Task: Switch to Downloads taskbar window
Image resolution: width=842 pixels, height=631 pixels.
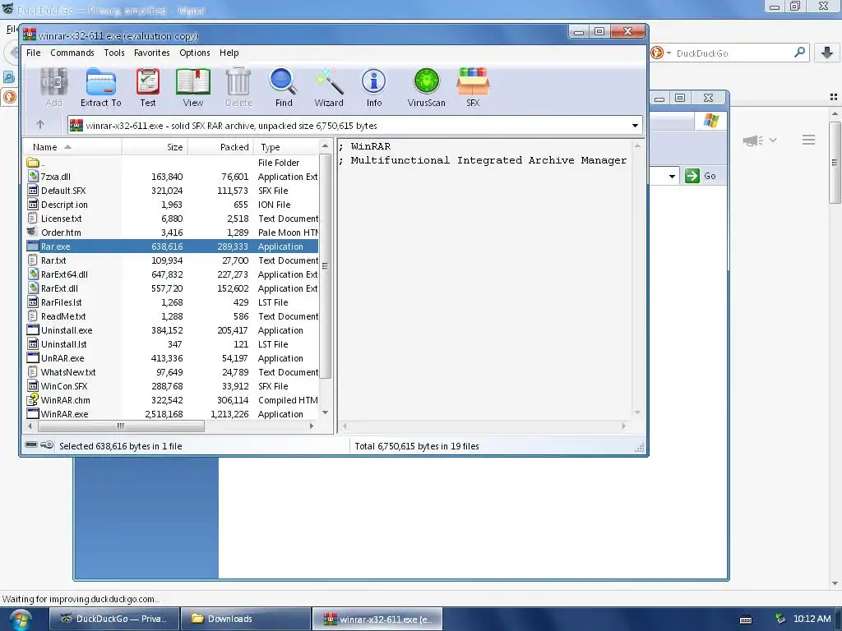Action: pos(245,619)
